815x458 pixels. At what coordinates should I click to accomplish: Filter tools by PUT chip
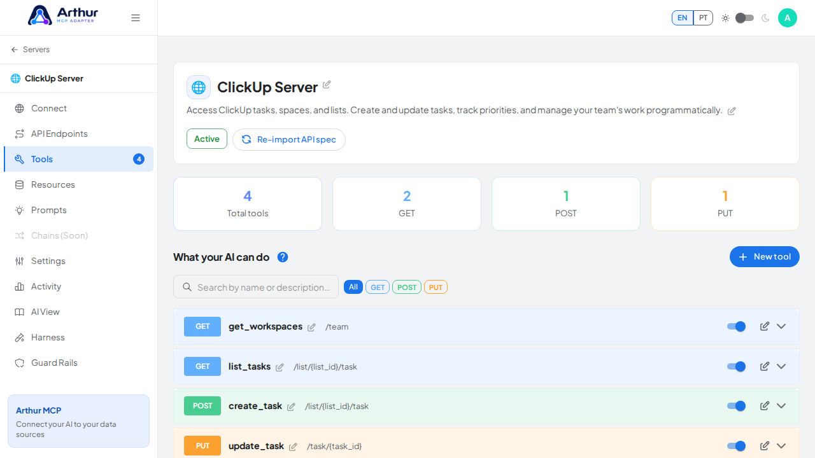[436, 287]
